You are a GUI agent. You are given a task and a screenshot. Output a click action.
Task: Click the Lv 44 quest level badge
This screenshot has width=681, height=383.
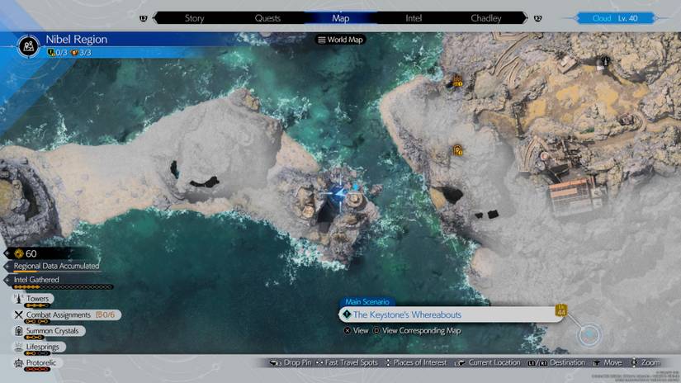(x=561, y=311)
